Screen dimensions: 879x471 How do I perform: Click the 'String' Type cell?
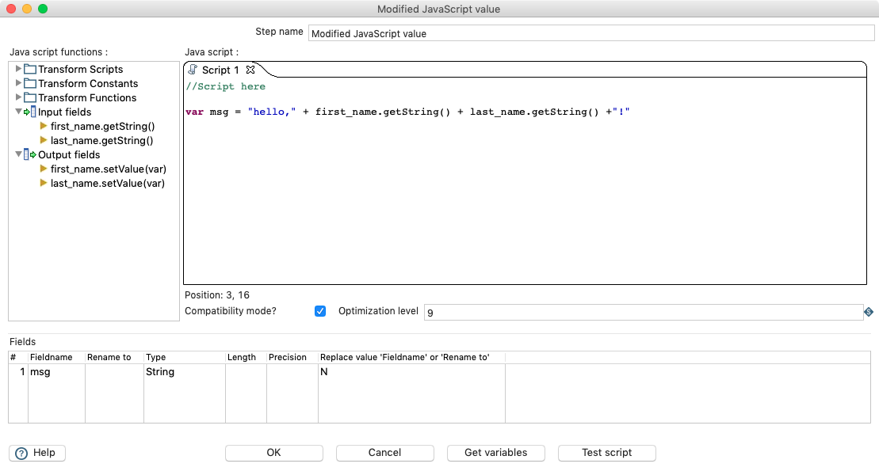click(x=185, y=372)
